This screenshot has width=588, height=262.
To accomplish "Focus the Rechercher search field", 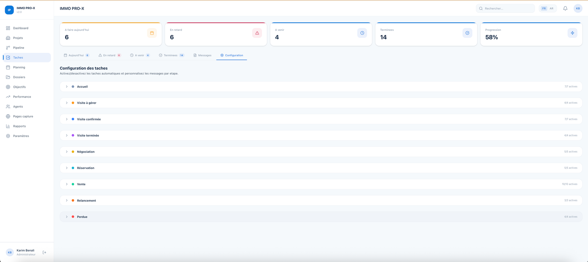I will (505, 8).
